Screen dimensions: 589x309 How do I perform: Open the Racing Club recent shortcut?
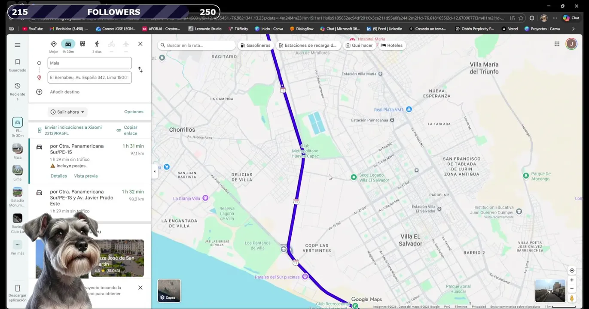18,223
